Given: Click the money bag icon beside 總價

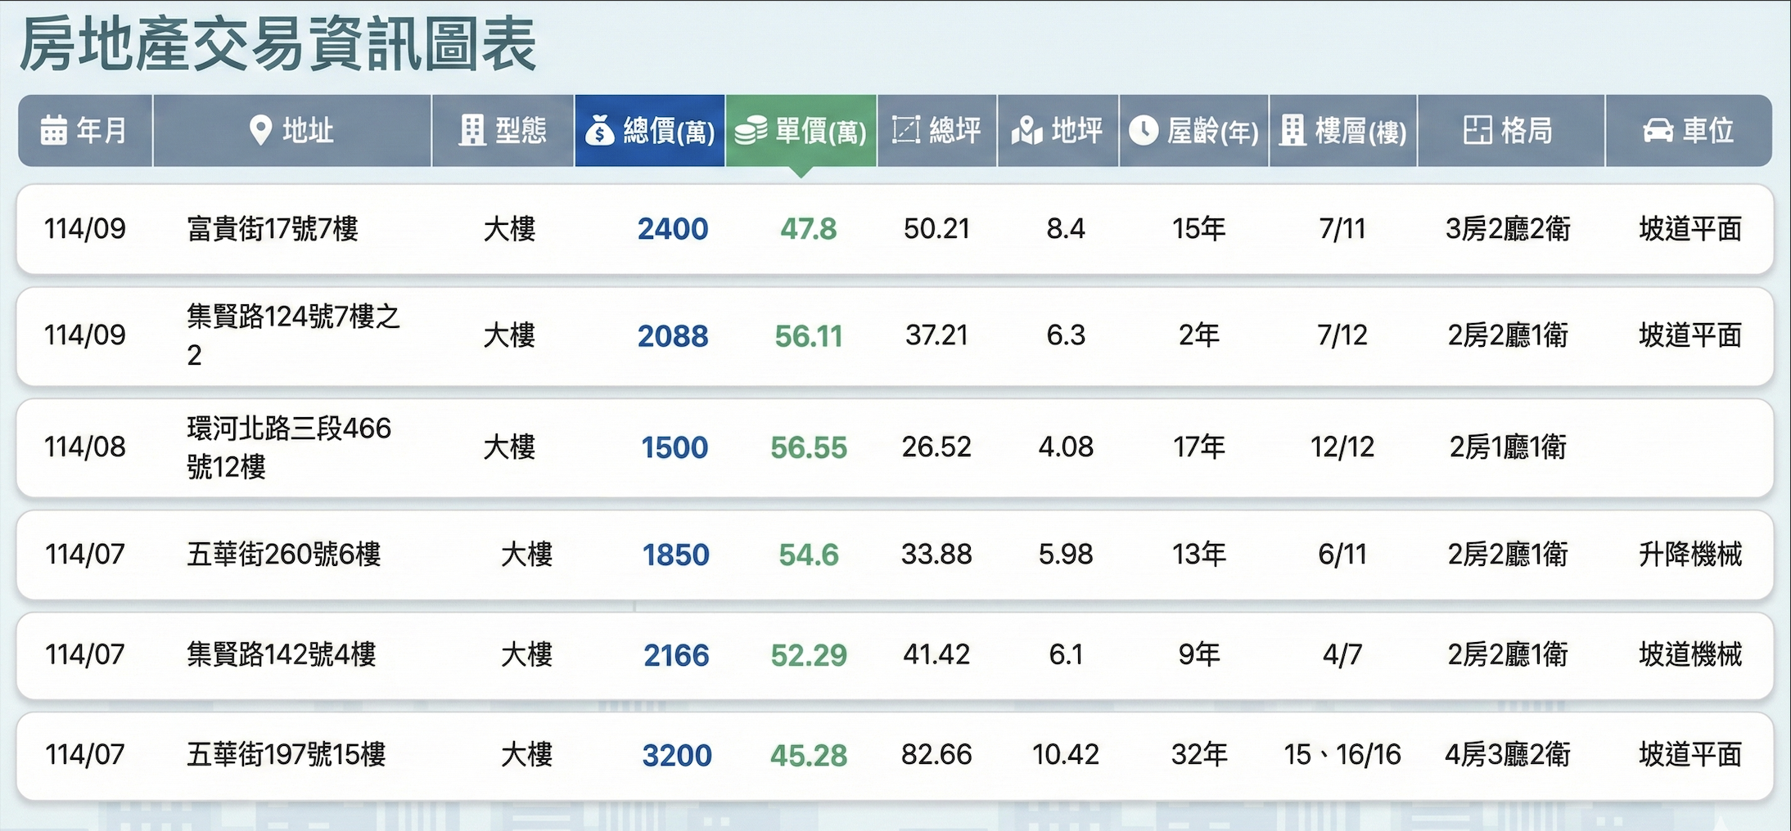Looking at the screenshot, I should click(600, 130).
